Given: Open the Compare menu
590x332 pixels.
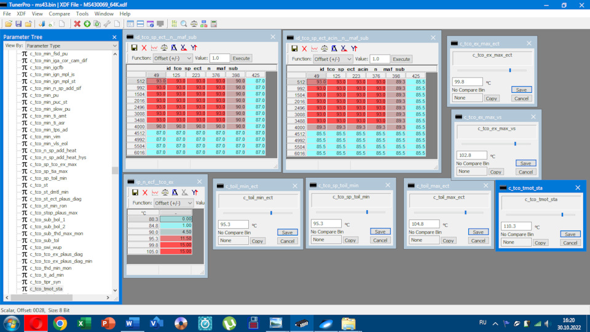Looking at the screenshot, I should (x=59, y=14).
